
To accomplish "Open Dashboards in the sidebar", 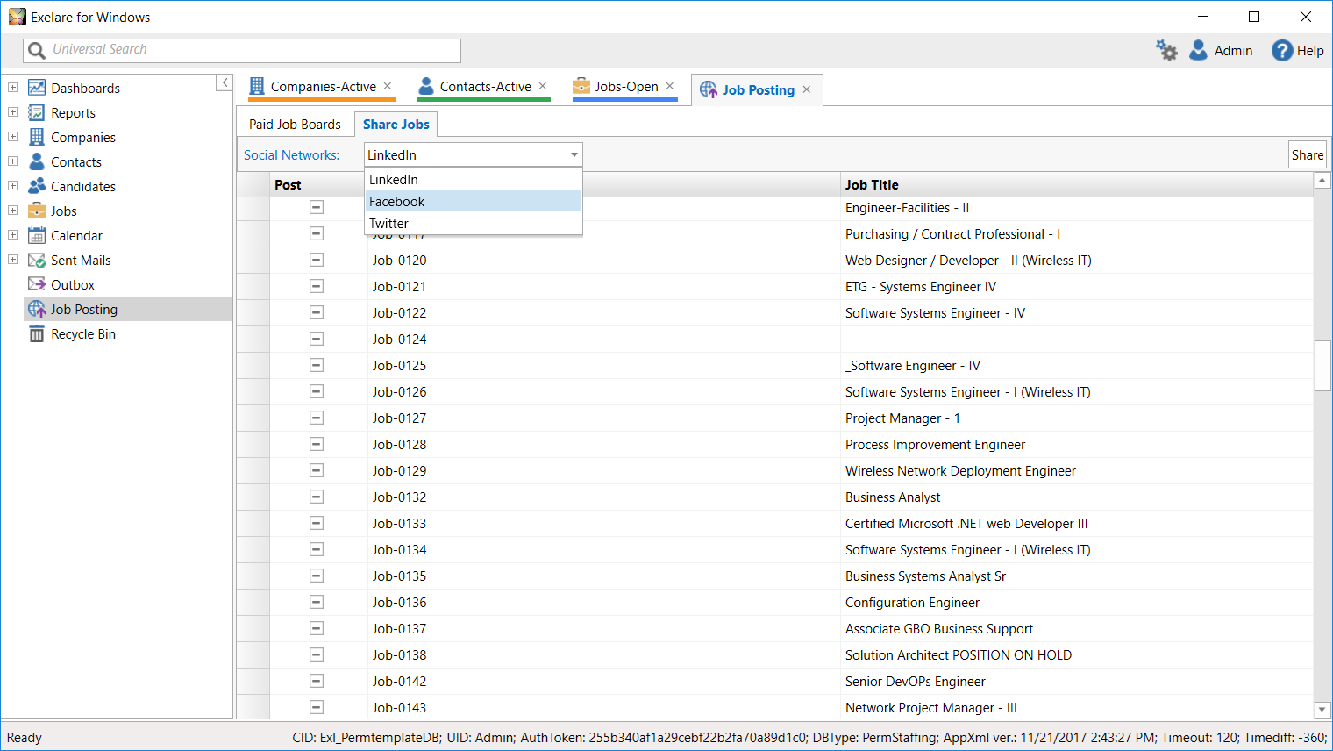I will pyautogui.click(x=85, y=88).
